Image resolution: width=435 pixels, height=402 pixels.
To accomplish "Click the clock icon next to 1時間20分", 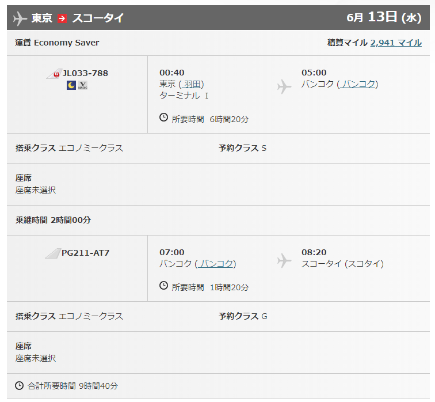I will click(163, 286).
